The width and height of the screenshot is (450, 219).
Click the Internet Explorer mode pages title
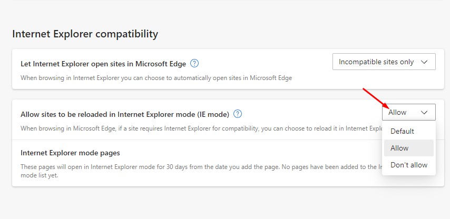point(70,153)
